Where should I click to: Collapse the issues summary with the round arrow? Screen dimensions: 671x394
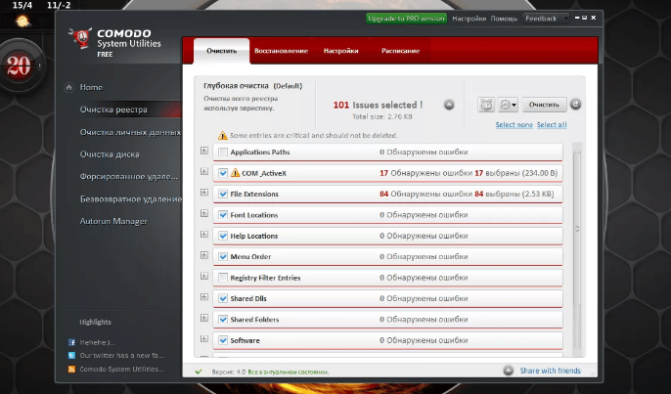click(449, 105)
